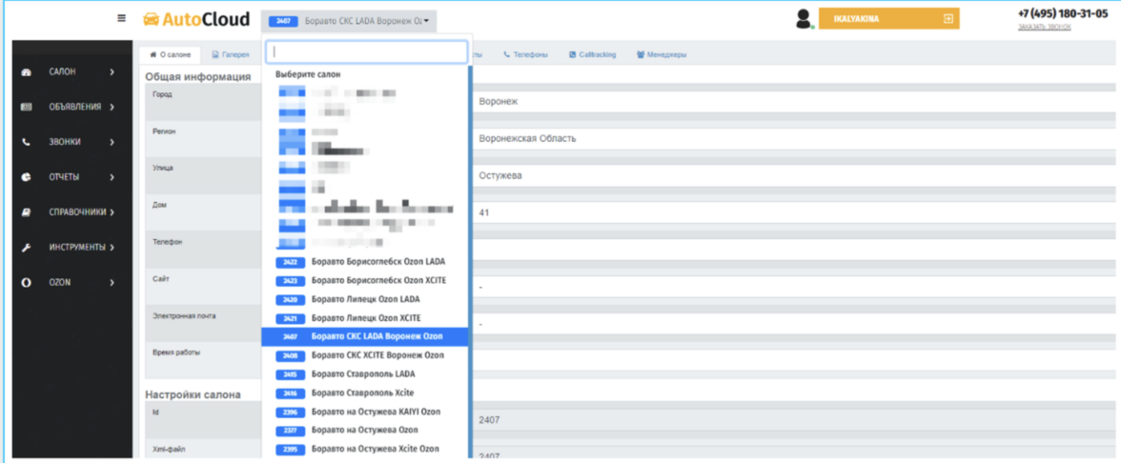
Task: Click the Улица value Остужева
Action: coord(499,175)
